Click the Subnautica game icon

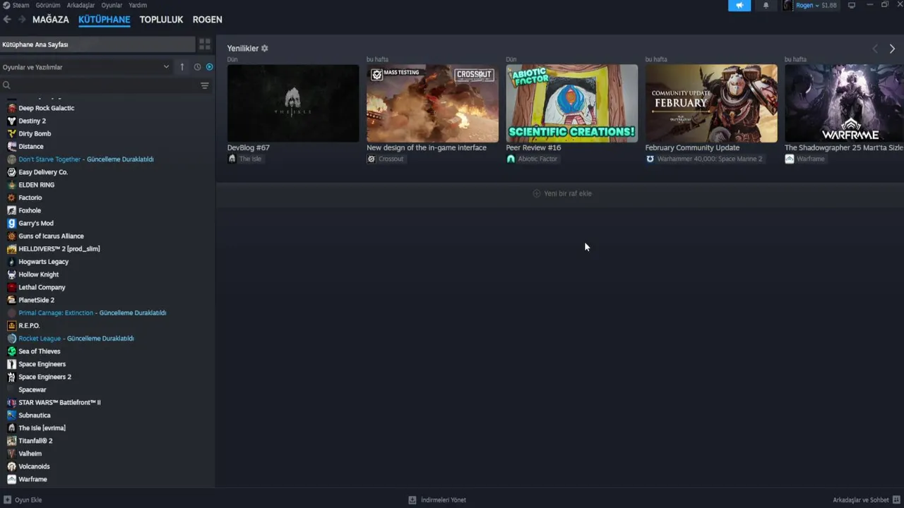point(11,416)
